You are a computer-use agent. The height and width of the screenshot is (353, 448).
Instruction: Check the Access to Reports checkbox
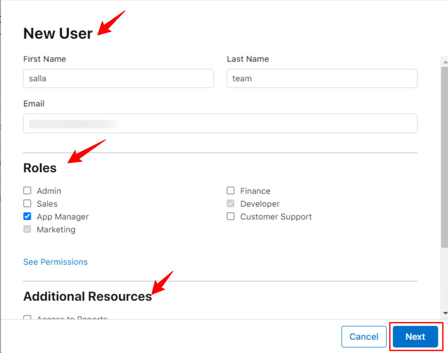(x=27, y=318)
